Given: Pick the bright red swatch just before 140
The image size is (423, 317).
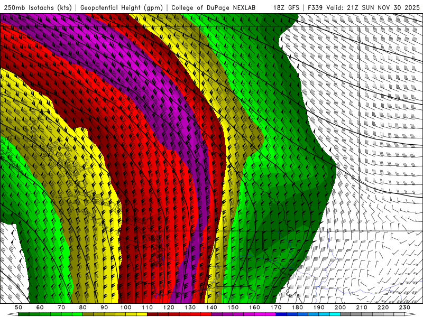Looking at the screenshot, I should pyautogui.click(x=206, y=314).
